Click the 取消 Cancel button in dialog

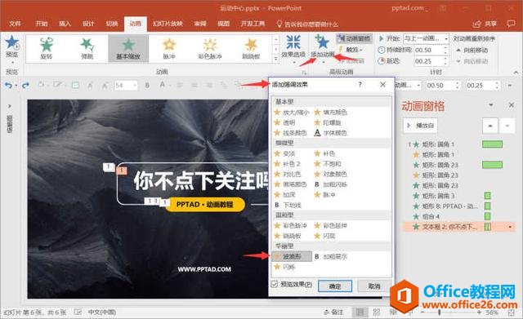pos(374,286)
